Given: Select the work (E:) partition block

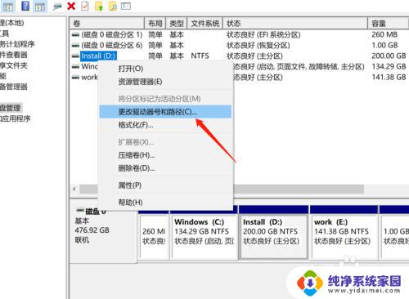Looking at the screenshot, I should [344, 236].
